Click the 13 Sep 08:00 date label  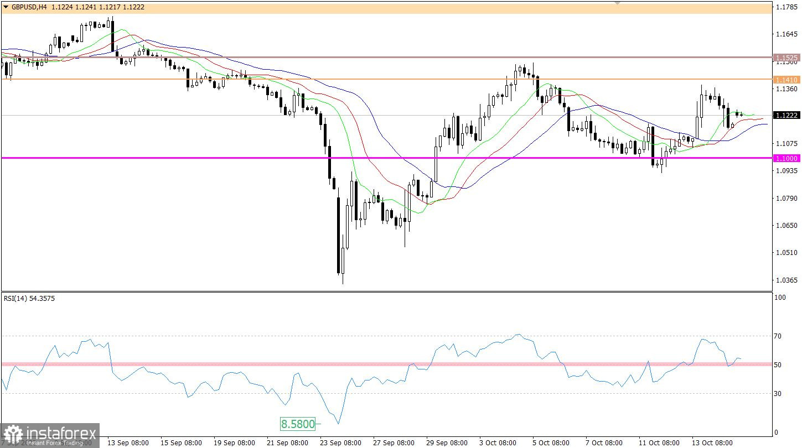128,443
